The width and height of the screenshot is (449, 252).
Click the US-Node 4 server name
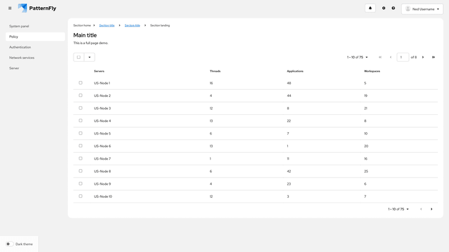pyautogui.click(x=102, y=121)
